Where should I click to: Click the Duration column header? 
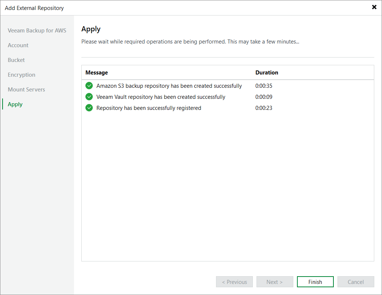[267, 73]
